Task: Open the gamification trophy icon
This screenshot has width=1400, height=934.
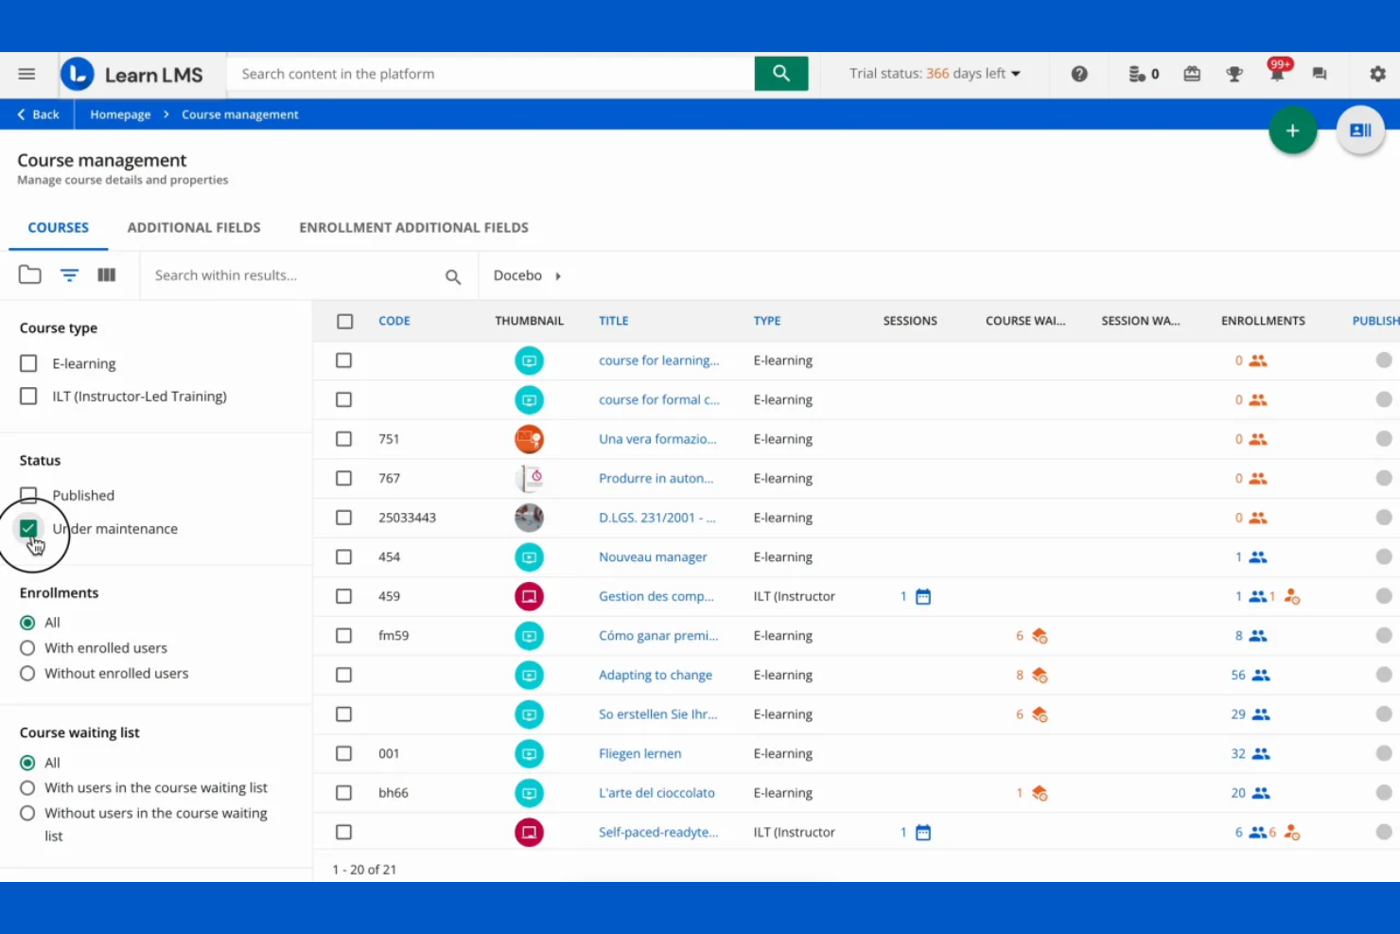Action: pos(1234,74)
